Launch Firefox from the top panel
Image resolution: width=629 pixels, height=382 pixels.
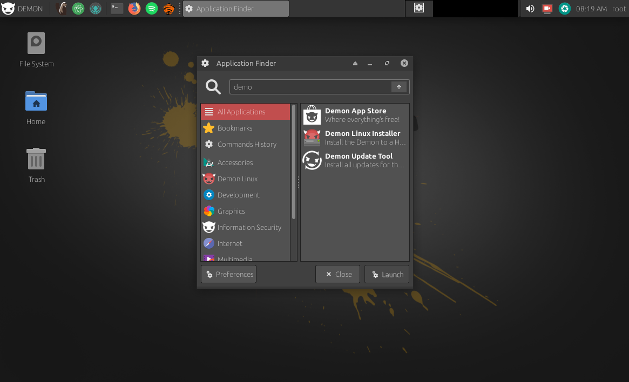point(134,9)
